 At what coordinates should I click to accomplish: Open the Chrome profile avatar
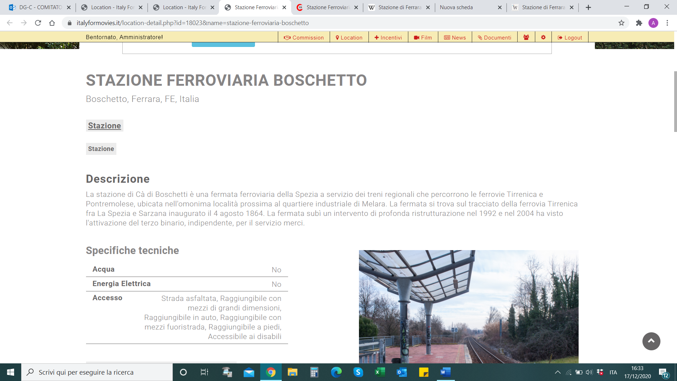(x=653, y=23)
